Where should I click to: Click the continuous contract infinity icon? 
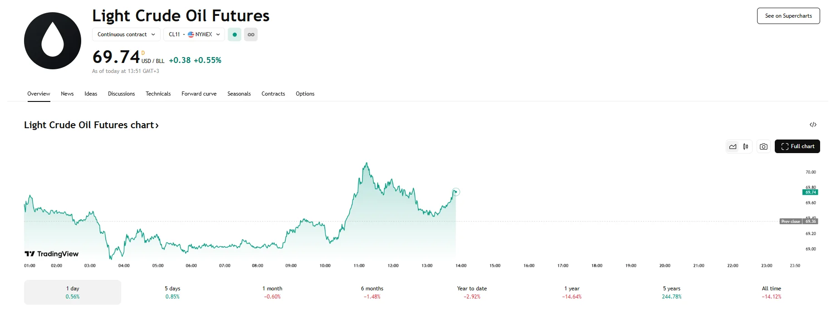pos(251,34)
